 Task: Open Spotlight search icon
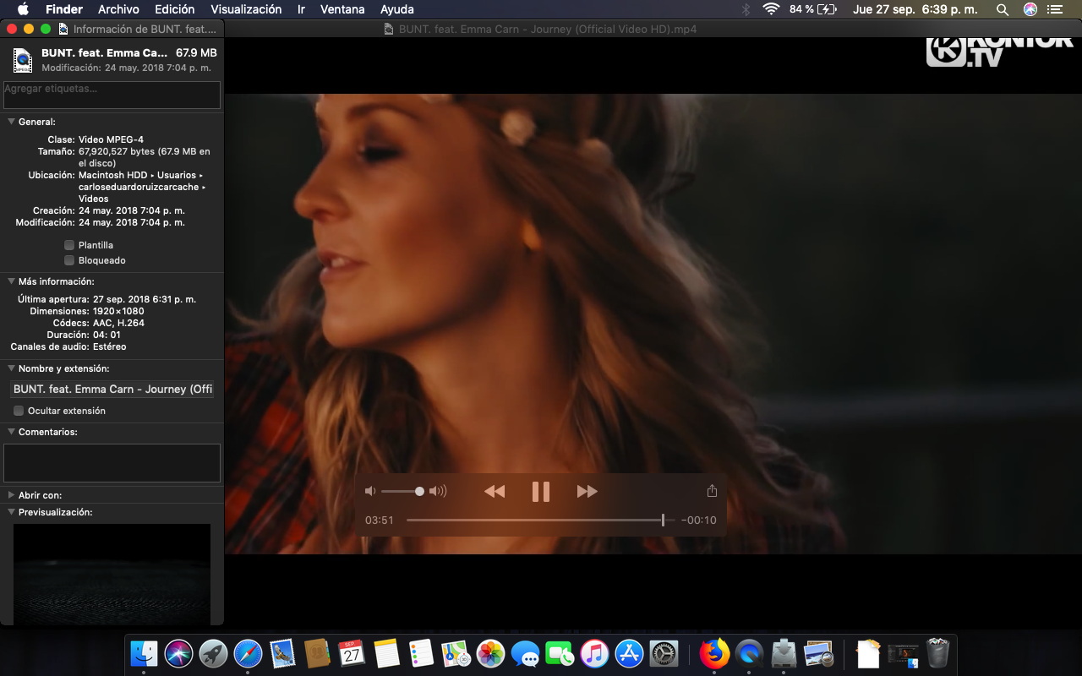[1003, 9]
